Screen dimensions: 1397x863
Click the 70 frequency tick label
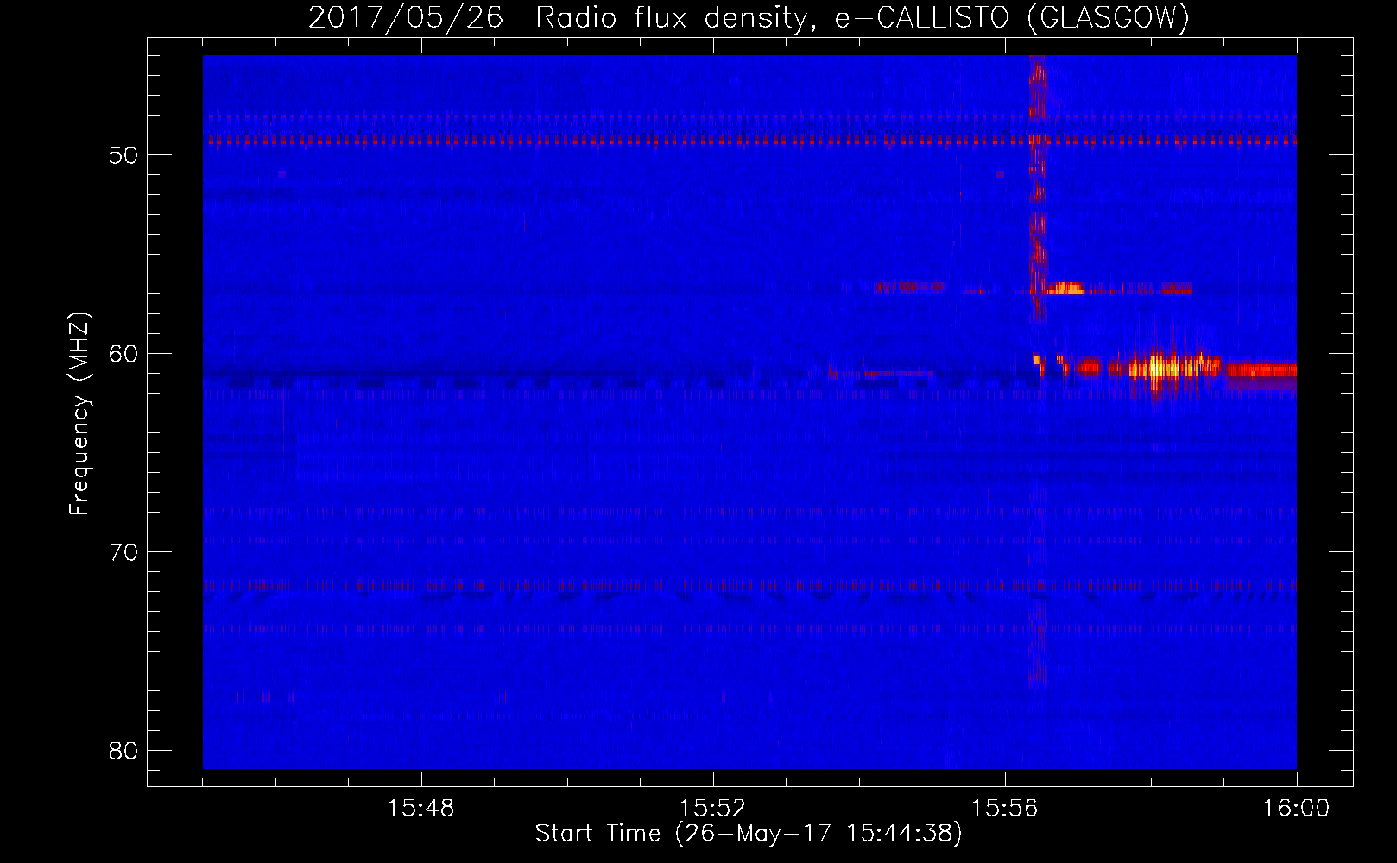point(124,552)
